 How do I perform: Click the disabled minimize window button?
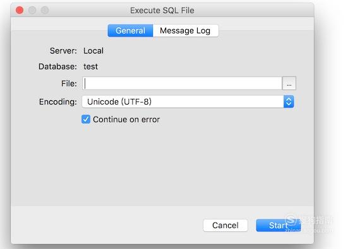tap(32, 10)
